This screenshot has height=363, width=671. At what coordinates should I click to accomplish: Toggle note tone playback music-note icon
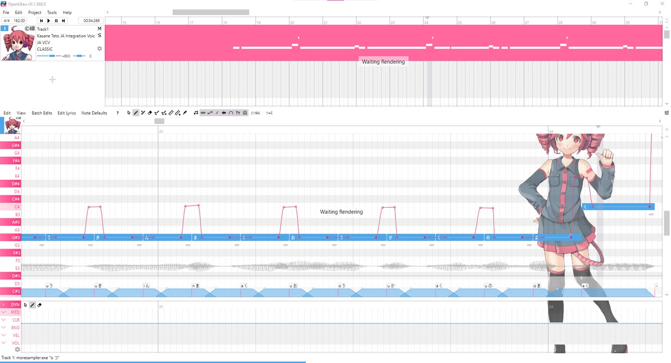tap(196, 113)
